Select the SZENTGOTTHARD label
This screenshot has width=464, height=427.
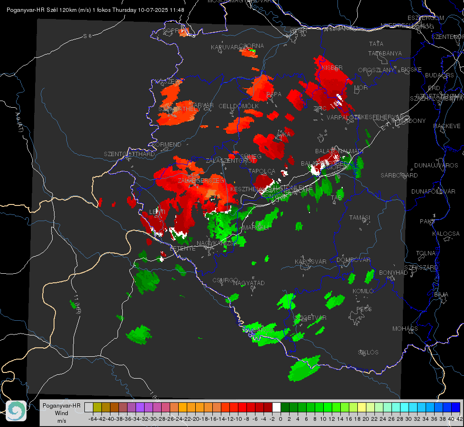129,154
